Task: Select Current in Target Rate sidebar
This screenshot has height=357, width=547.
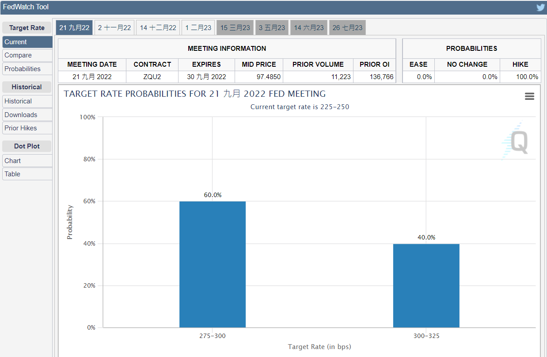Action: tap(27, 42)
